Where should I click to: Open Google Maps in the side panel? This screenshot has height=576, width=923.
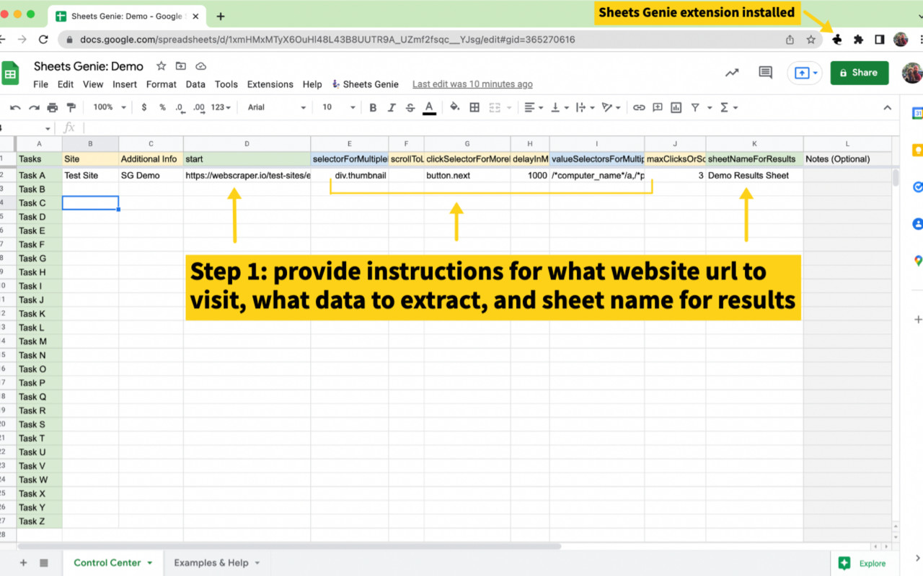pyautogui.click(x=917, y=261)
